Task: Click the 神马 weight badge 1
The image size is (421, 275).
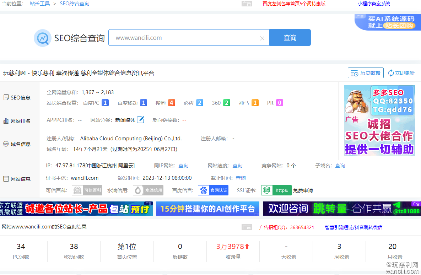Action: tap(255, 103)
